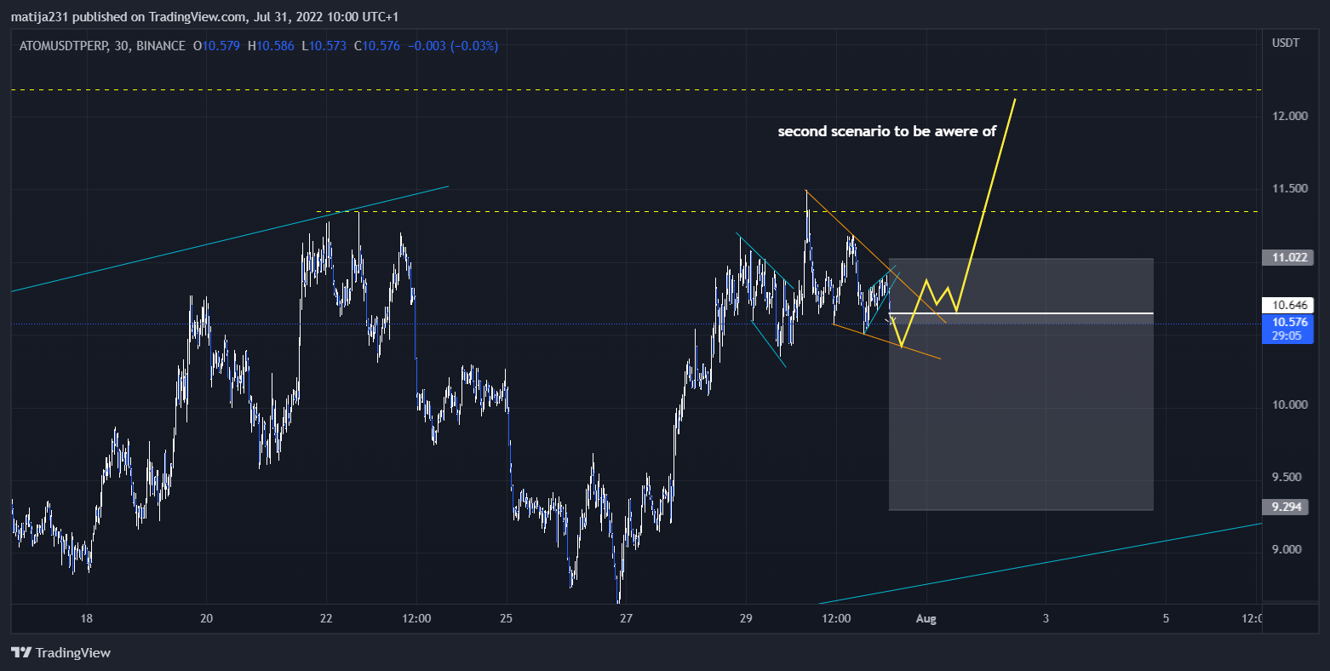
Task: Click the current price label 10.576
Action: pos(1287,323)
